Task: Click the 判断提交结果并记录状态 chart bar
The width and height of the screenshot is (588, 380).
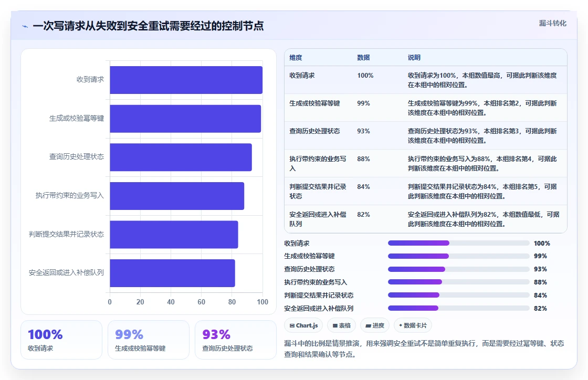Action: point(174,234)
